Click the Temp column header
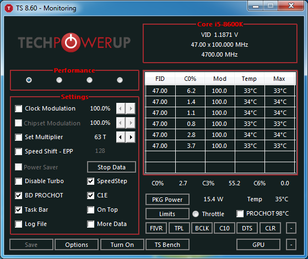Viewport: 308px width, 259px height. pos(249,79)
